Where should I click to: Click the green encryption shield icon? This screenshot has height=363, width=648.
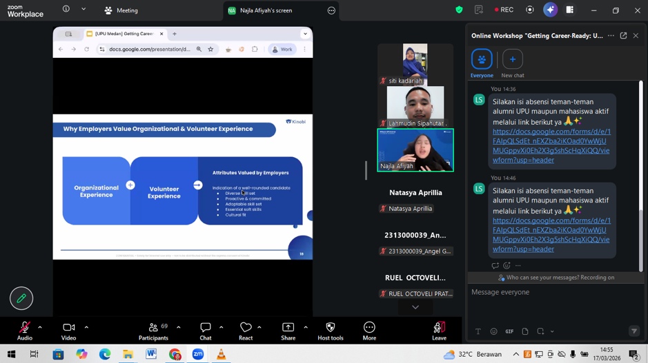[x=459, y=10]
